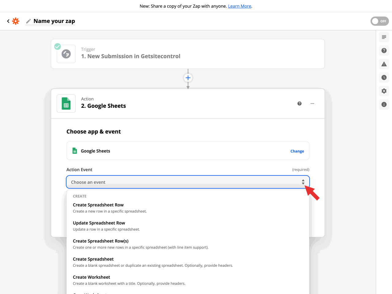Click the pencil icon to rename zap

[28, 21]
